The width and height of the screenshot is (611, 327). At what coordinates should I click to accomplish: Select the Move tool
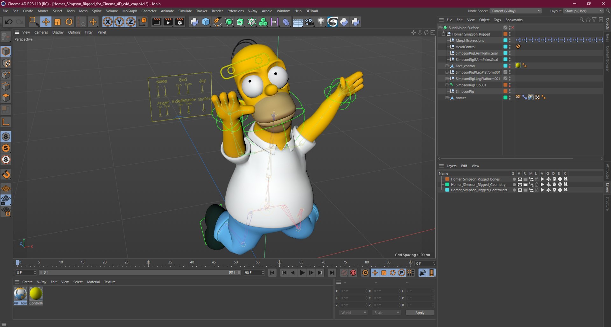coord(46,22)
